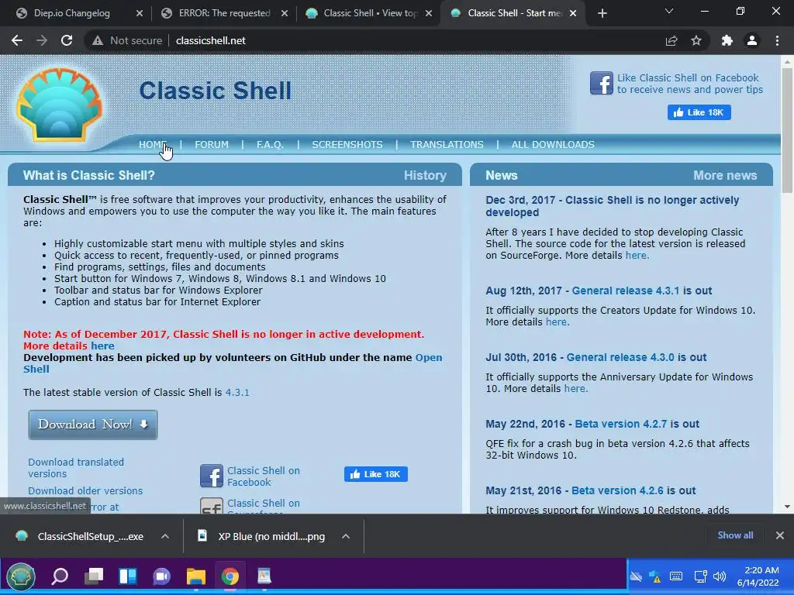Open Beta version 4.2.6 news link

coord(617,490)
